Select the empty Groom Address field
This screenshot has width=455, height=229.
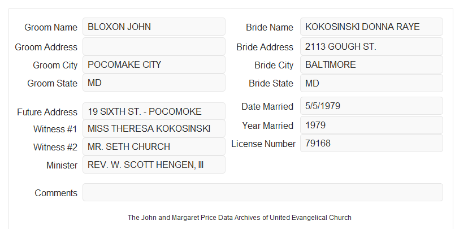coord(154,46)
